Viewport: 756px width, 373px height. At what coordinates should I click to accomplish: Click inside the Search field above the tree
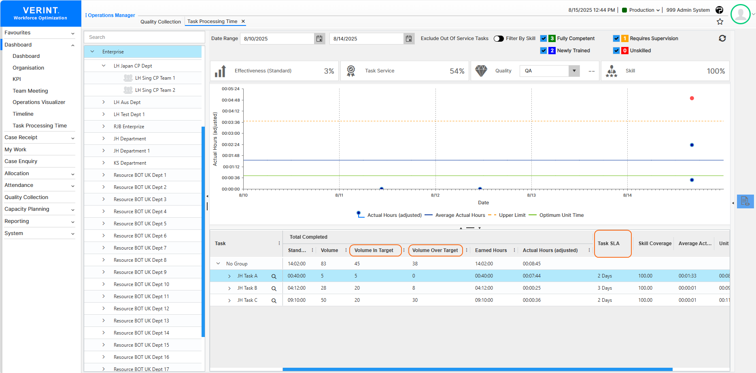pyautogui.click(x=144, y=37)
